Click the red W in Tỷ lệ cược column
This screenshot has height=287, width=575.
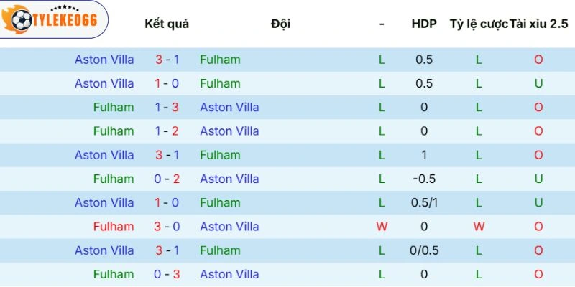pos(479,227)
